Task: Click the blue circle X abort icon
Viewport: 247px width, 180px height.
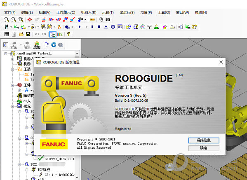Action: (x=113, y=27)
